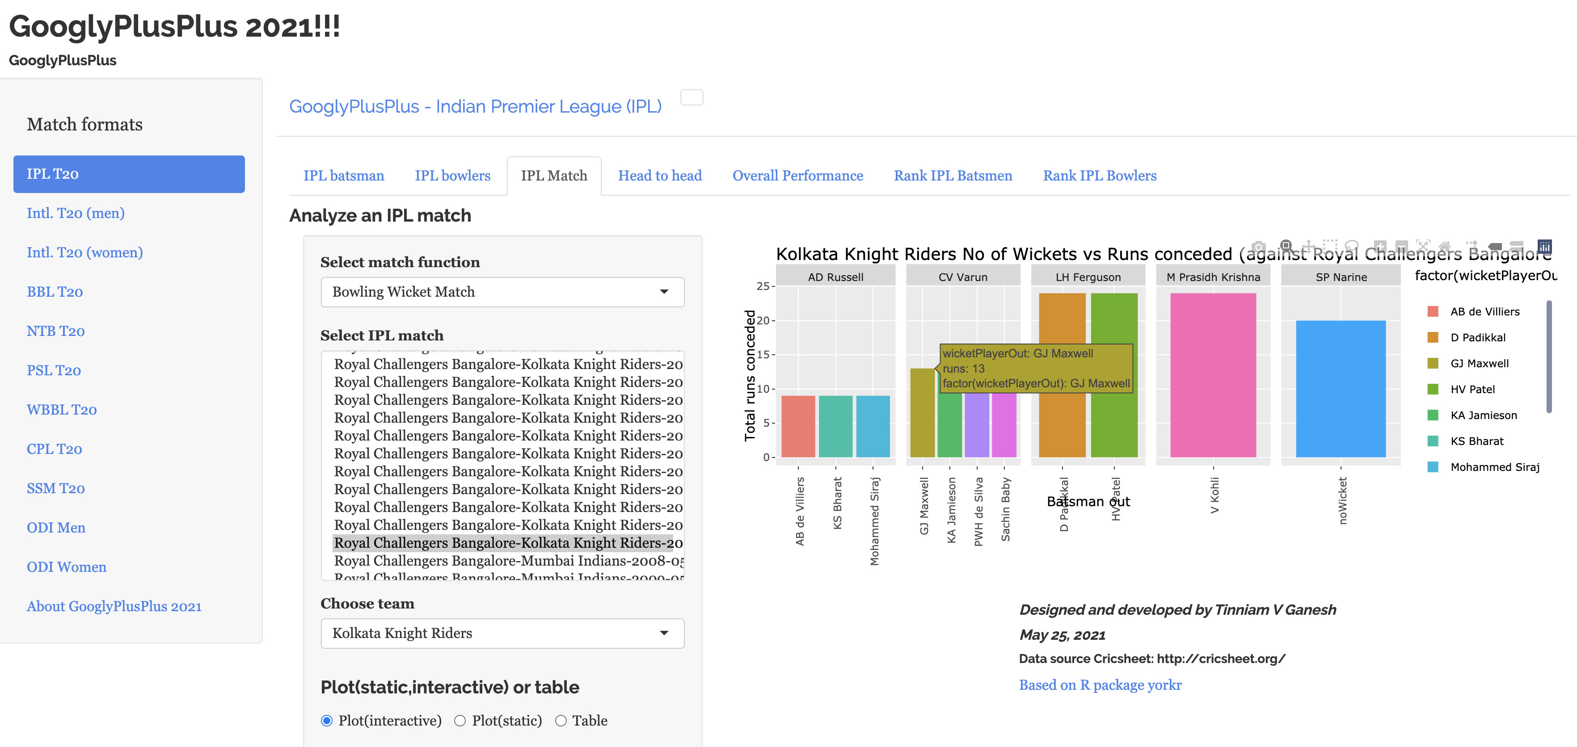
Task: Choose the Lasso Select tool icon
Action: (1352, 246)
